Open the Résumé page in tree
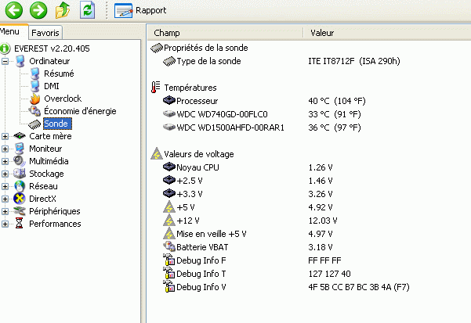Viewport: 471px width, 323px height. pyautogui.click(x=59, y=74)
